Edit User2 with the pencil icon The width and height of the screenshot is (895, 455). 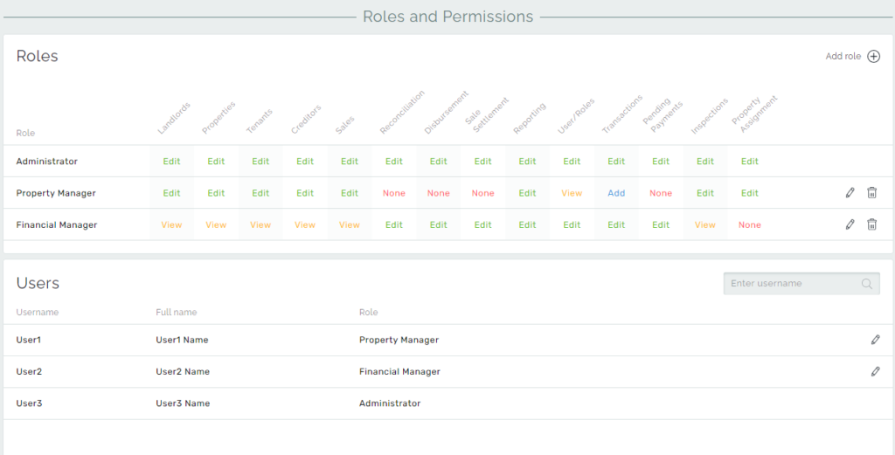[875, 371]
